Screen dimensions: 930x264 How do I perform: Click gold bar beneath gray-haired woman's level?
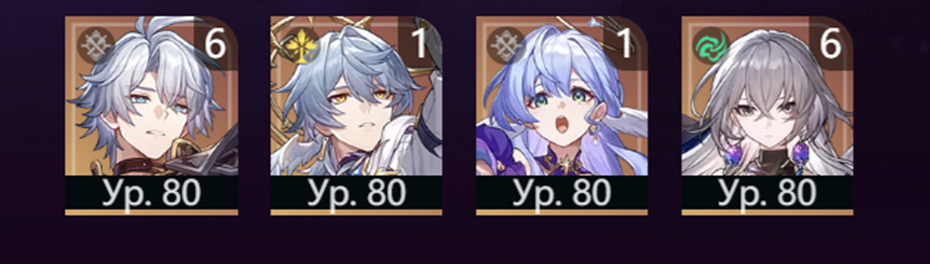(767, 212)
